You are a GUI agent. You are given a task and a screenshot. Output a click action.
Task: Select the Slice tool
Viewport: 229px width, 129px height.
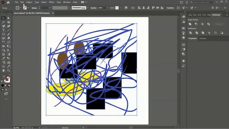(9, 66)
